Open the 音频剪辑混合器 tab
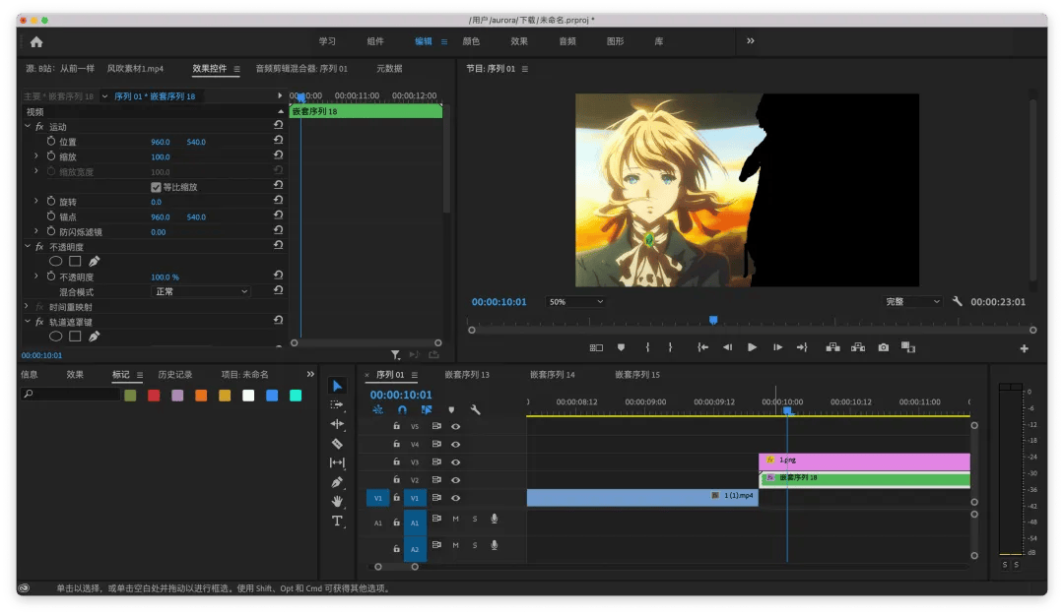 (301, 69)
